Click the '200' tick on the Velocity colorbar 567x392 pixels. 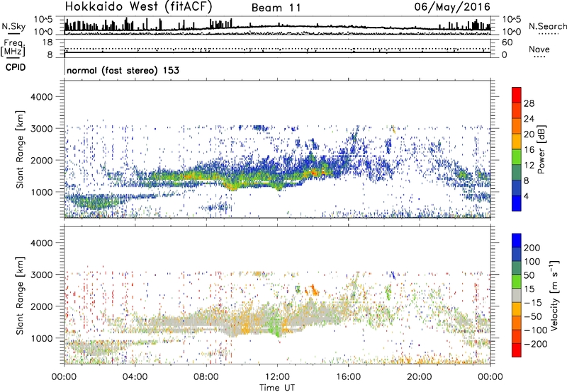532,248
